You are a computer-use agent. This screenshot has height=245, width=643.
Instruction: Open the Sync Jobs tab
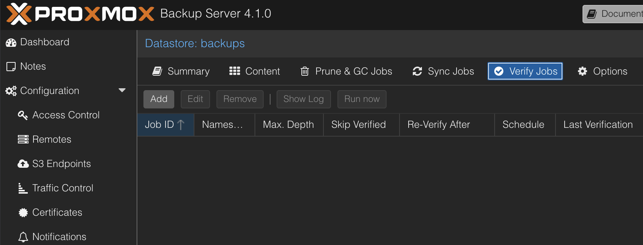point(443,71)
